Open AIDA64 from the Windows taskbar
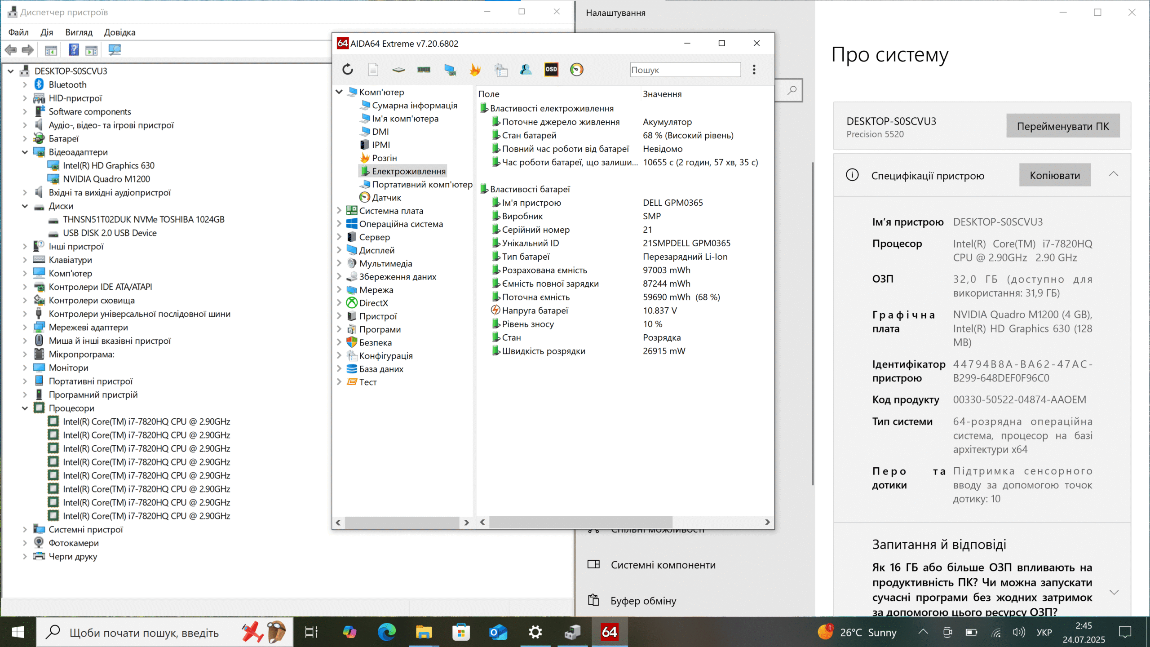The height and width of the screenshot is (647, 1150). pos(610,632)
